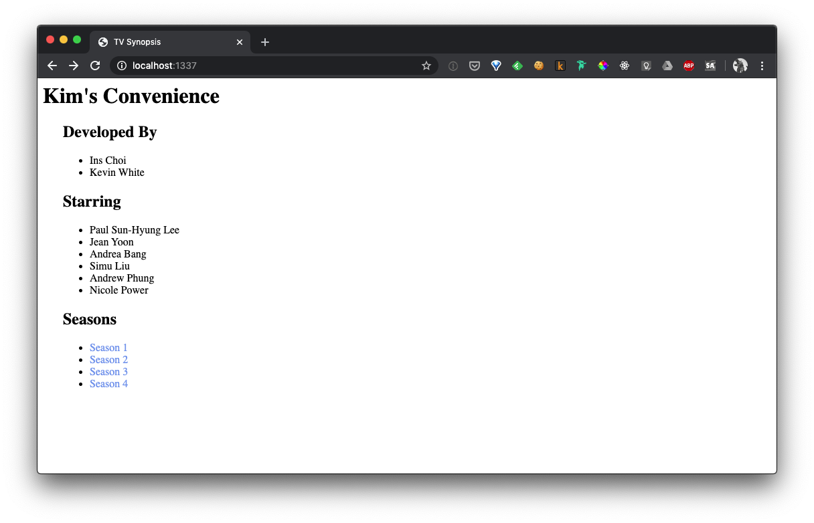Go back to previous page

52,66
